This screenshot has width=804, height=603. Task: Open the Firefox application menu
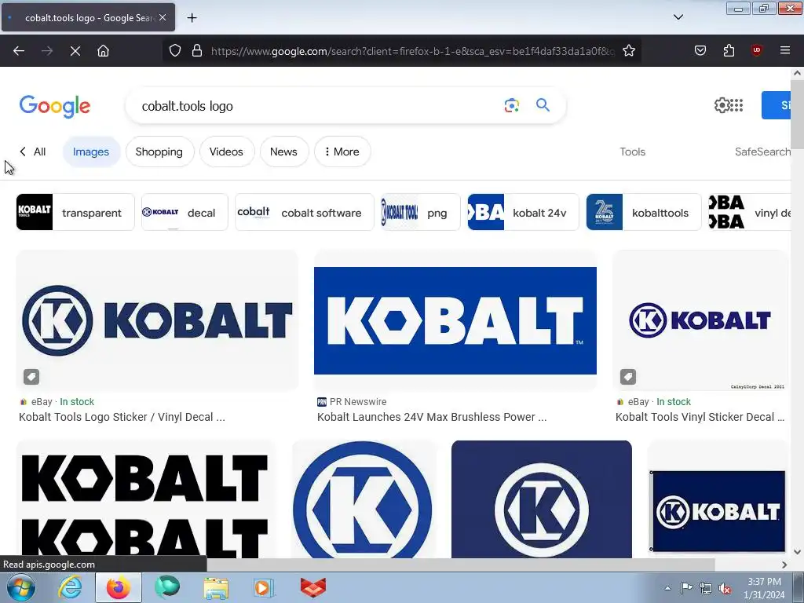click(784, 50)
